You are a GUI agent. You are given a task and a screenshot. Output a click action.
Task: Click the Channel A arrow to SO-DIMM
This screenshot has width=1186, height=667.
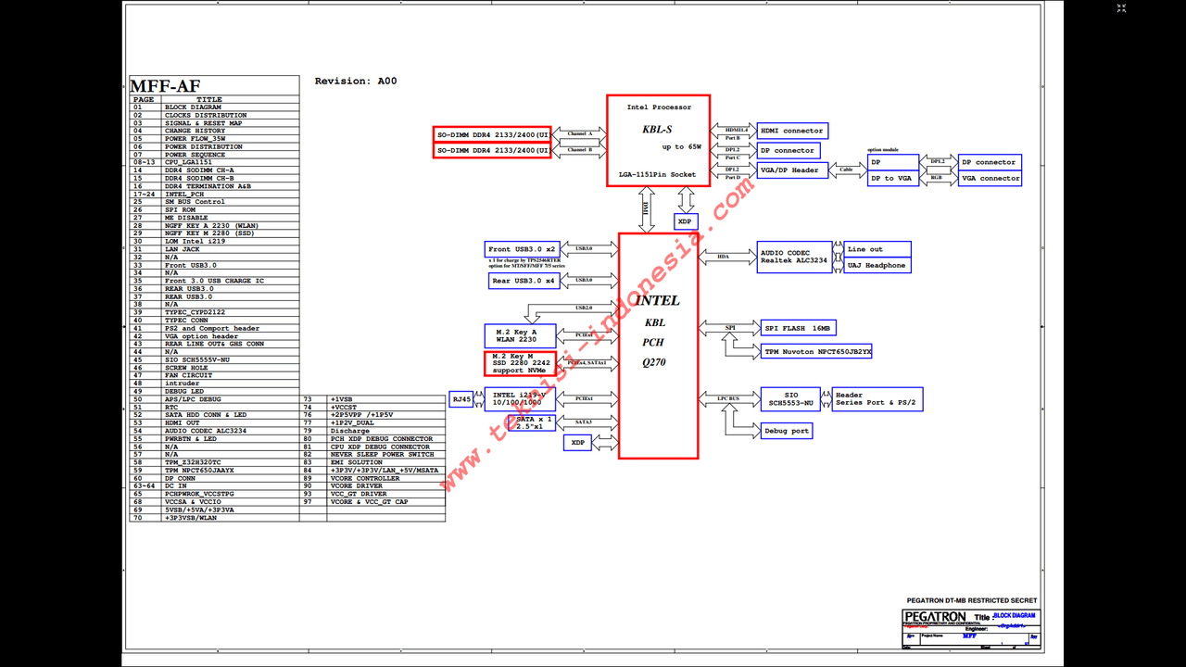[x=579, y=132]
